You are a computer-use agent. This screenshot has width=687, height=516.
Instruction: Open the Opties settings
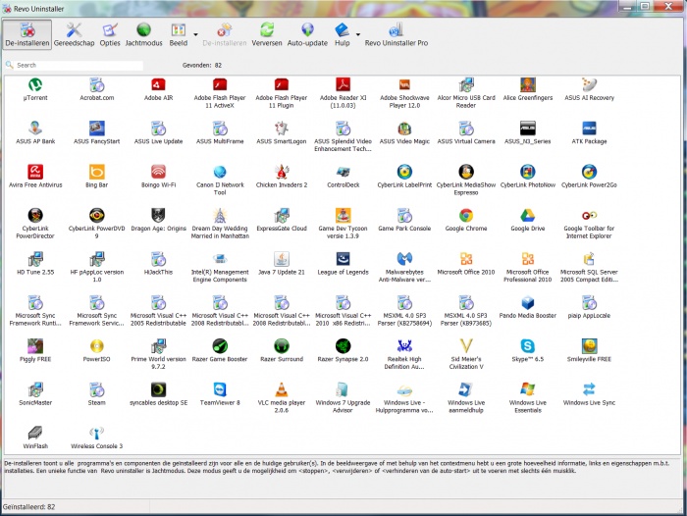point(110,34)
